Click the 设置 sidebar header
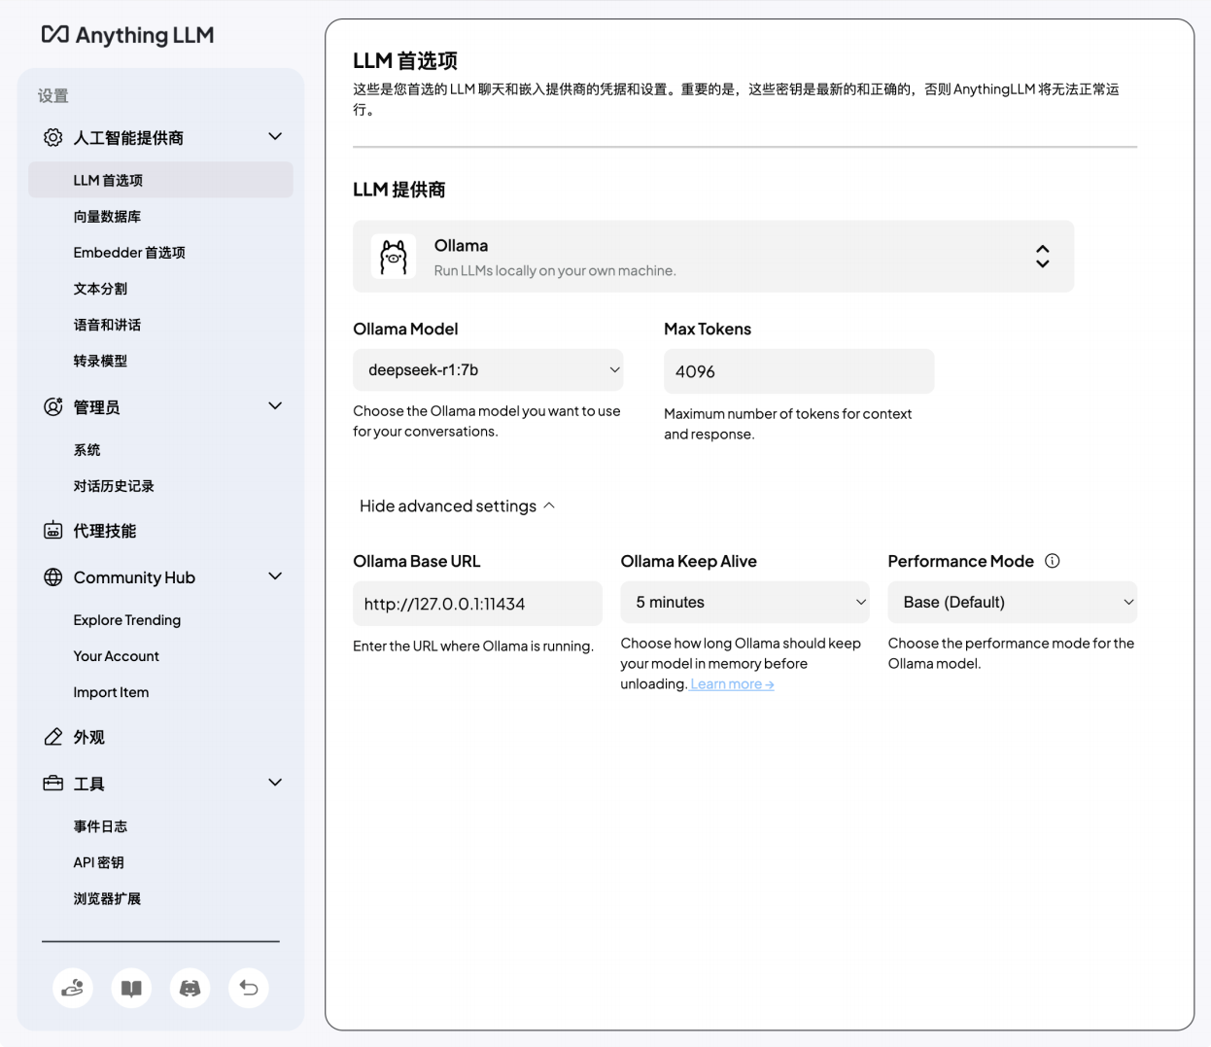This screenshot has height=1047, width=1211. [52, 95]
